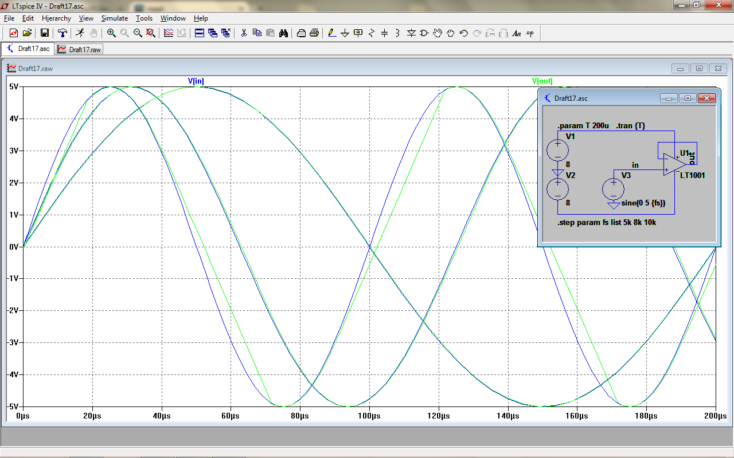Tile windows horizontally using toolbar icon
The image size is (734, 458).
point(200,33)
